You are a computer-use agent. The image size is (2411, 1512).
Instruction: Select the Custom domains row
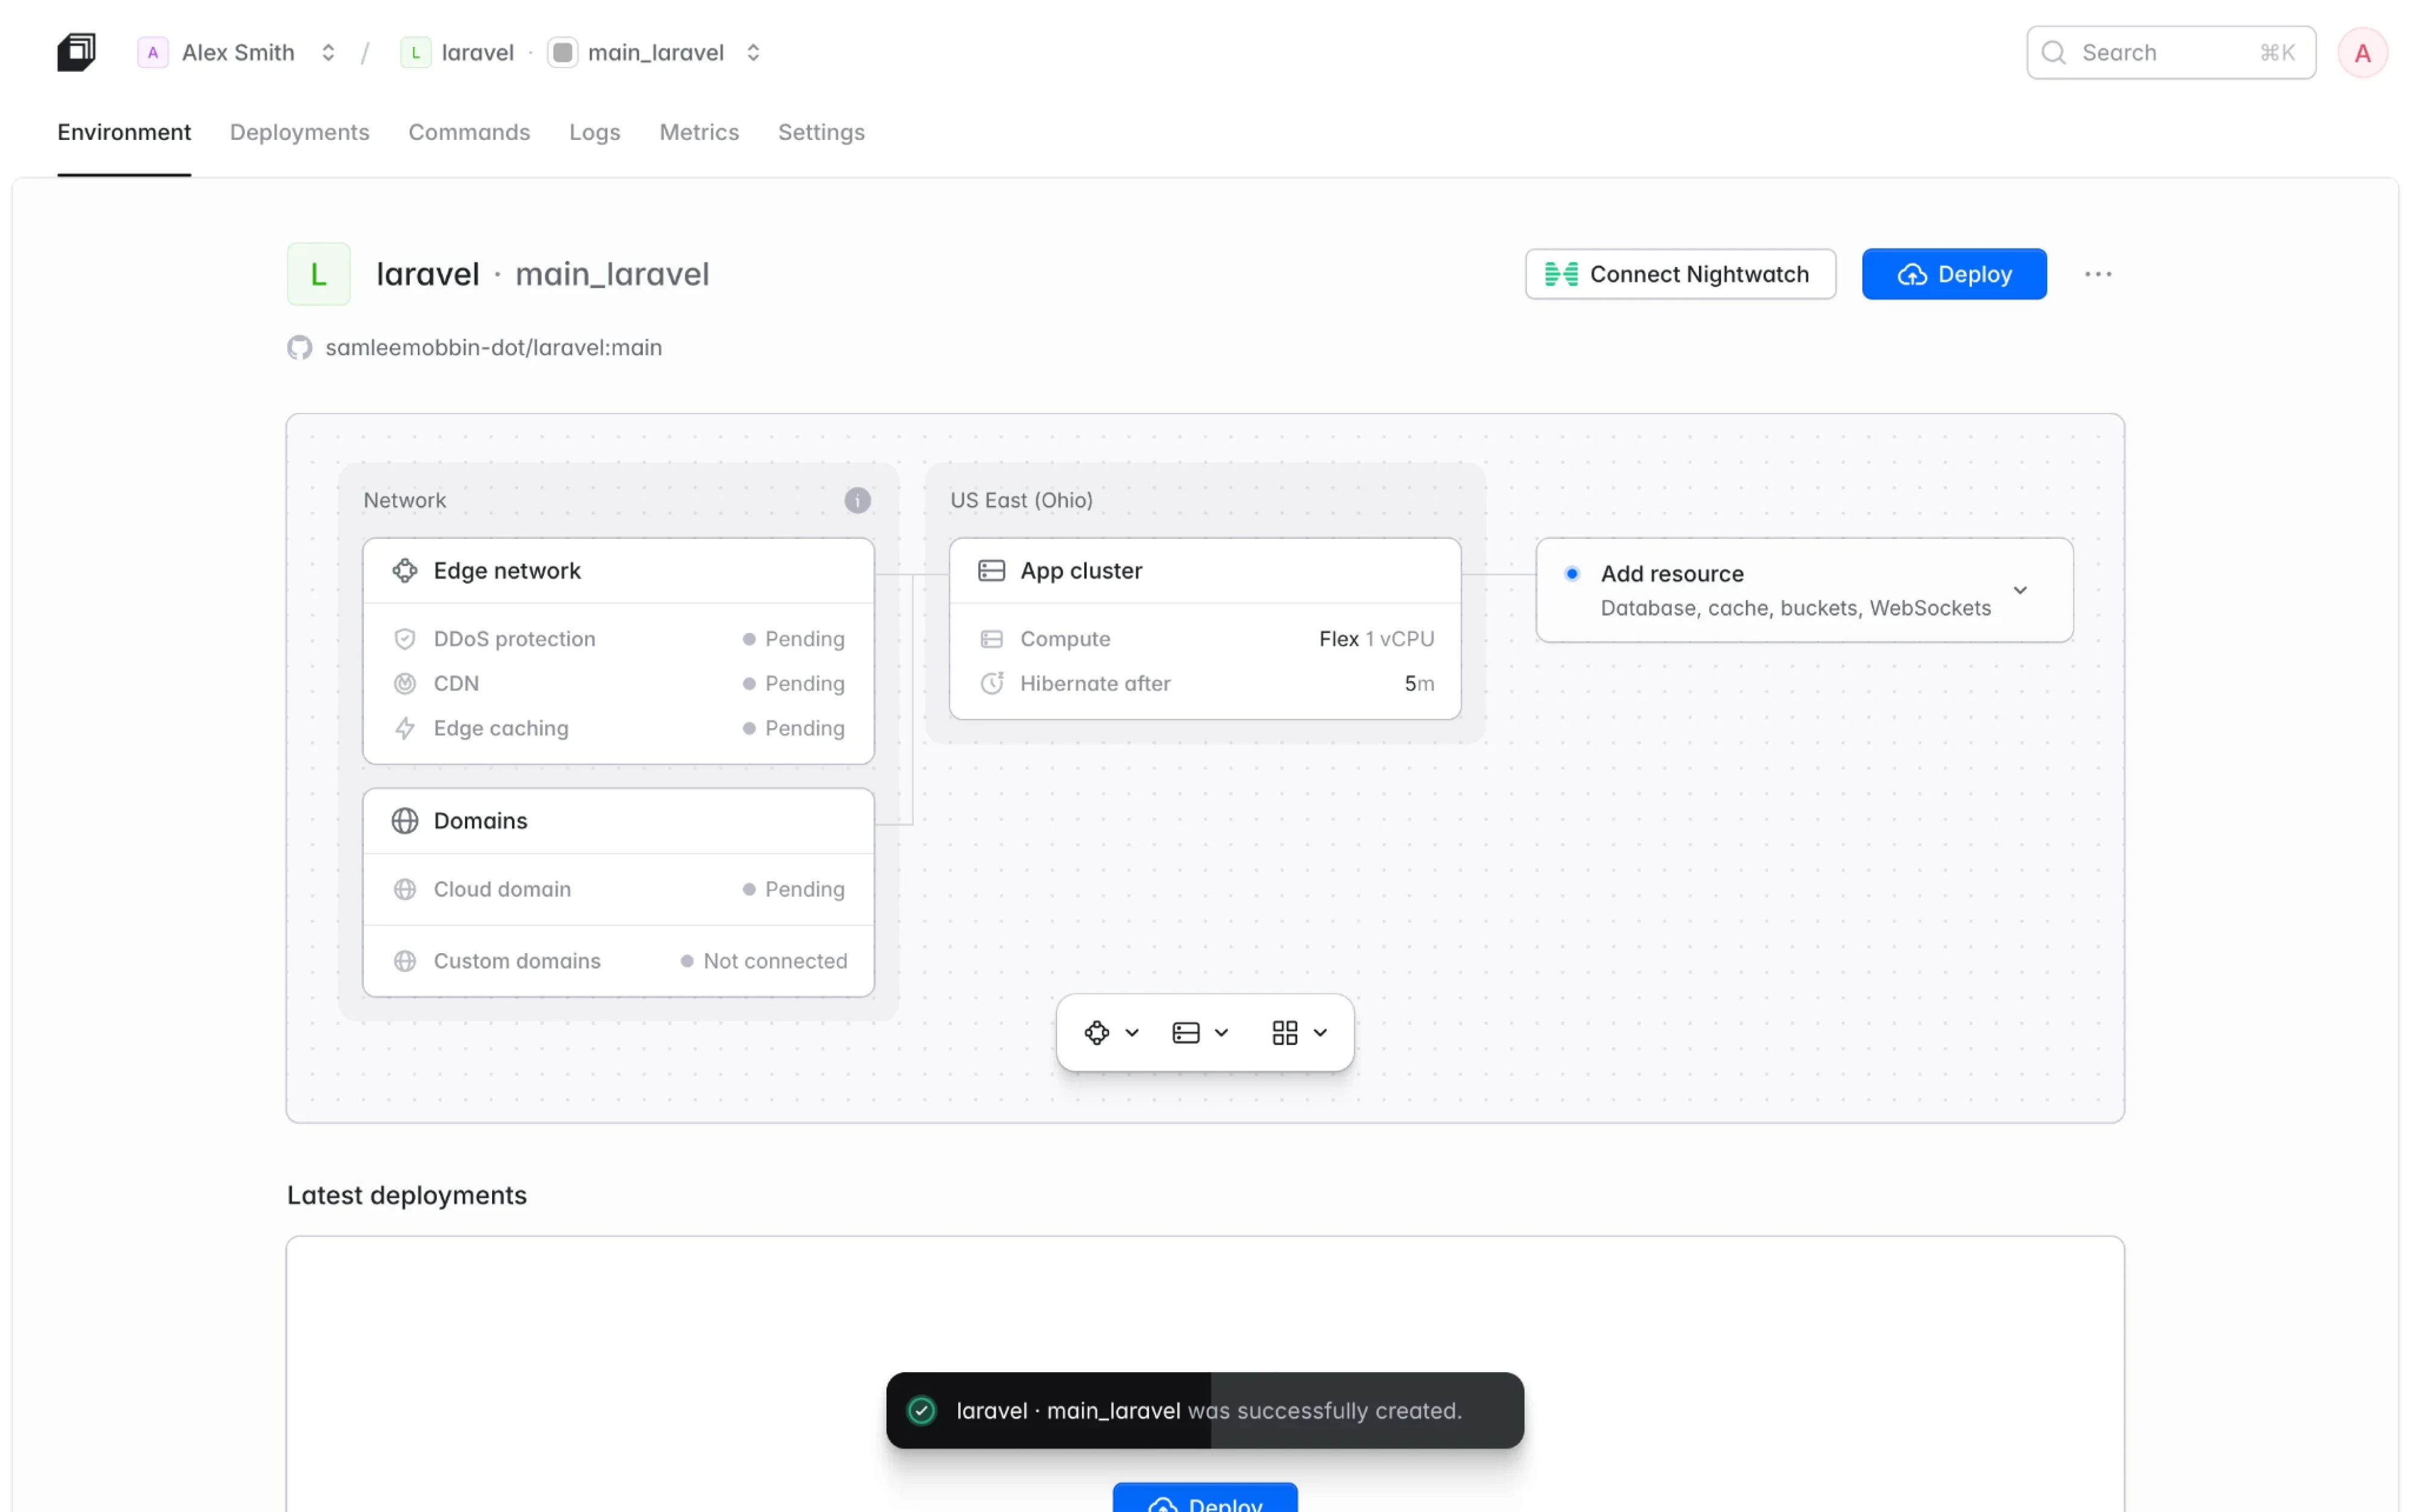[618, 961]
